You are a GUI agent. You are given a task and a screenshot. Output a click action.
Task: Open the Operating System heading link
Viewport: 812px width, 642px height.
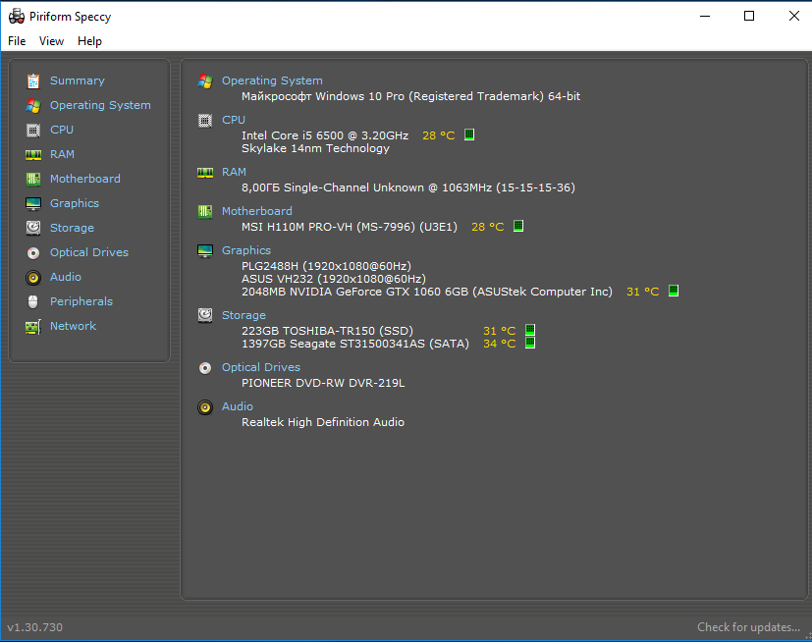272,80
